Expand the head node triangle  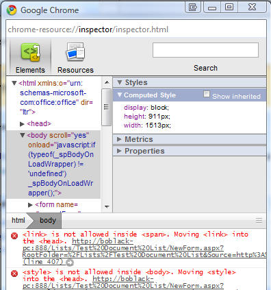click(22, 124)
